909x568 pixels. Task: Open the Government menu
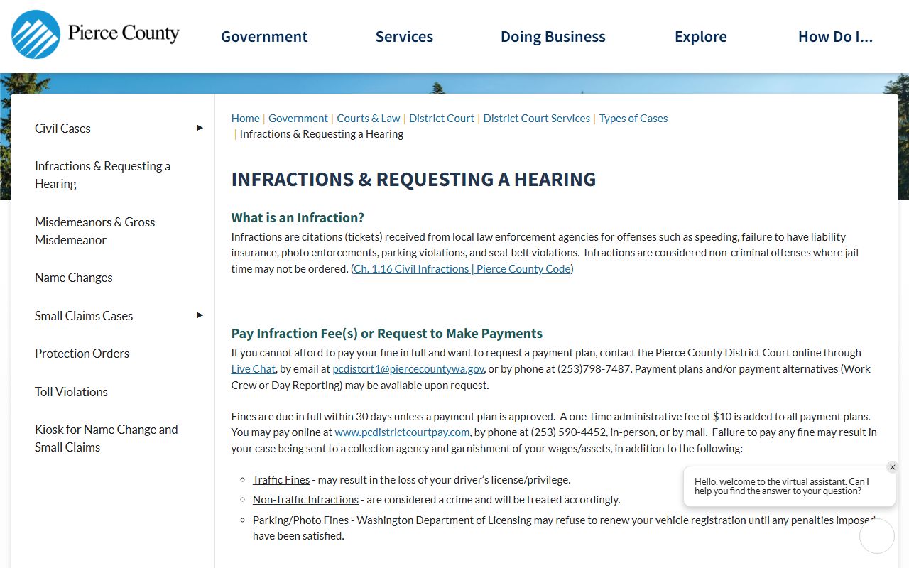click(x=264, y=37)
